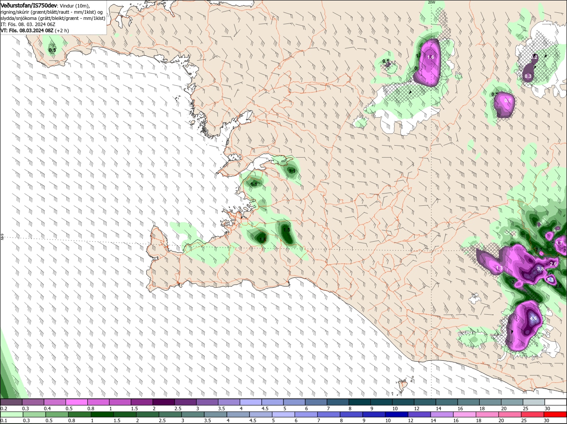
Task: Click the 4.6 snowfall value label
Action: pos(533,319)
